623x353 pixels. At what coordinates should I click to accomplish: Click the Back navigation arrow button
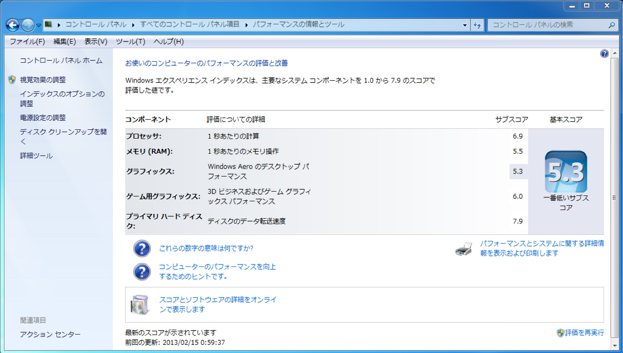[x=13, y=25]
